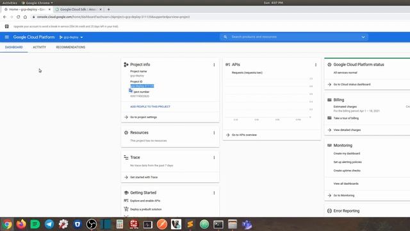Click Add People to This Project

[x=150, y=107]
